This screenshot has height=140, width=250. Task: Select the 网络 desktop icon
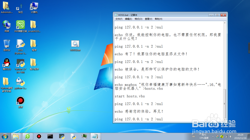click(6, 26)
